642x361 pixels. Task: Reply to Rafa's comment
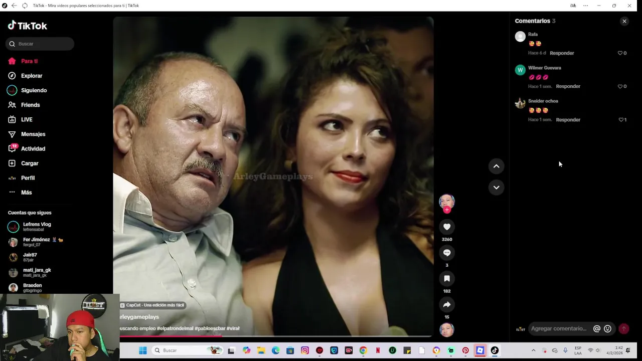pyautogui.click(x=562, y=53)
